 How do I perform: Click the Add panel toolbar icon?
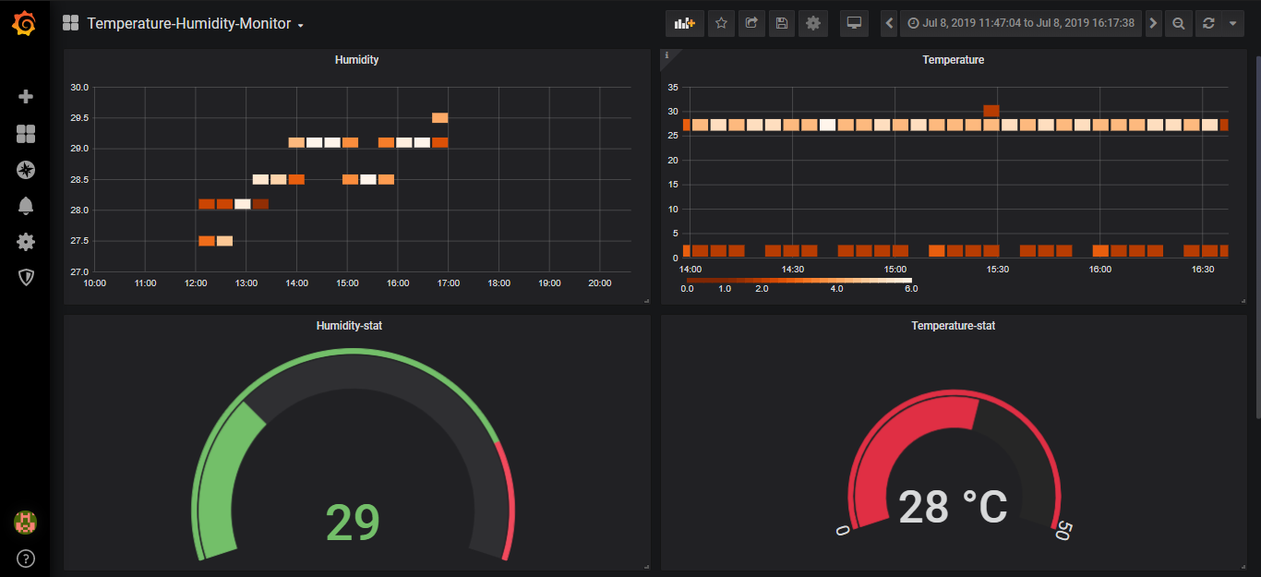684,23
